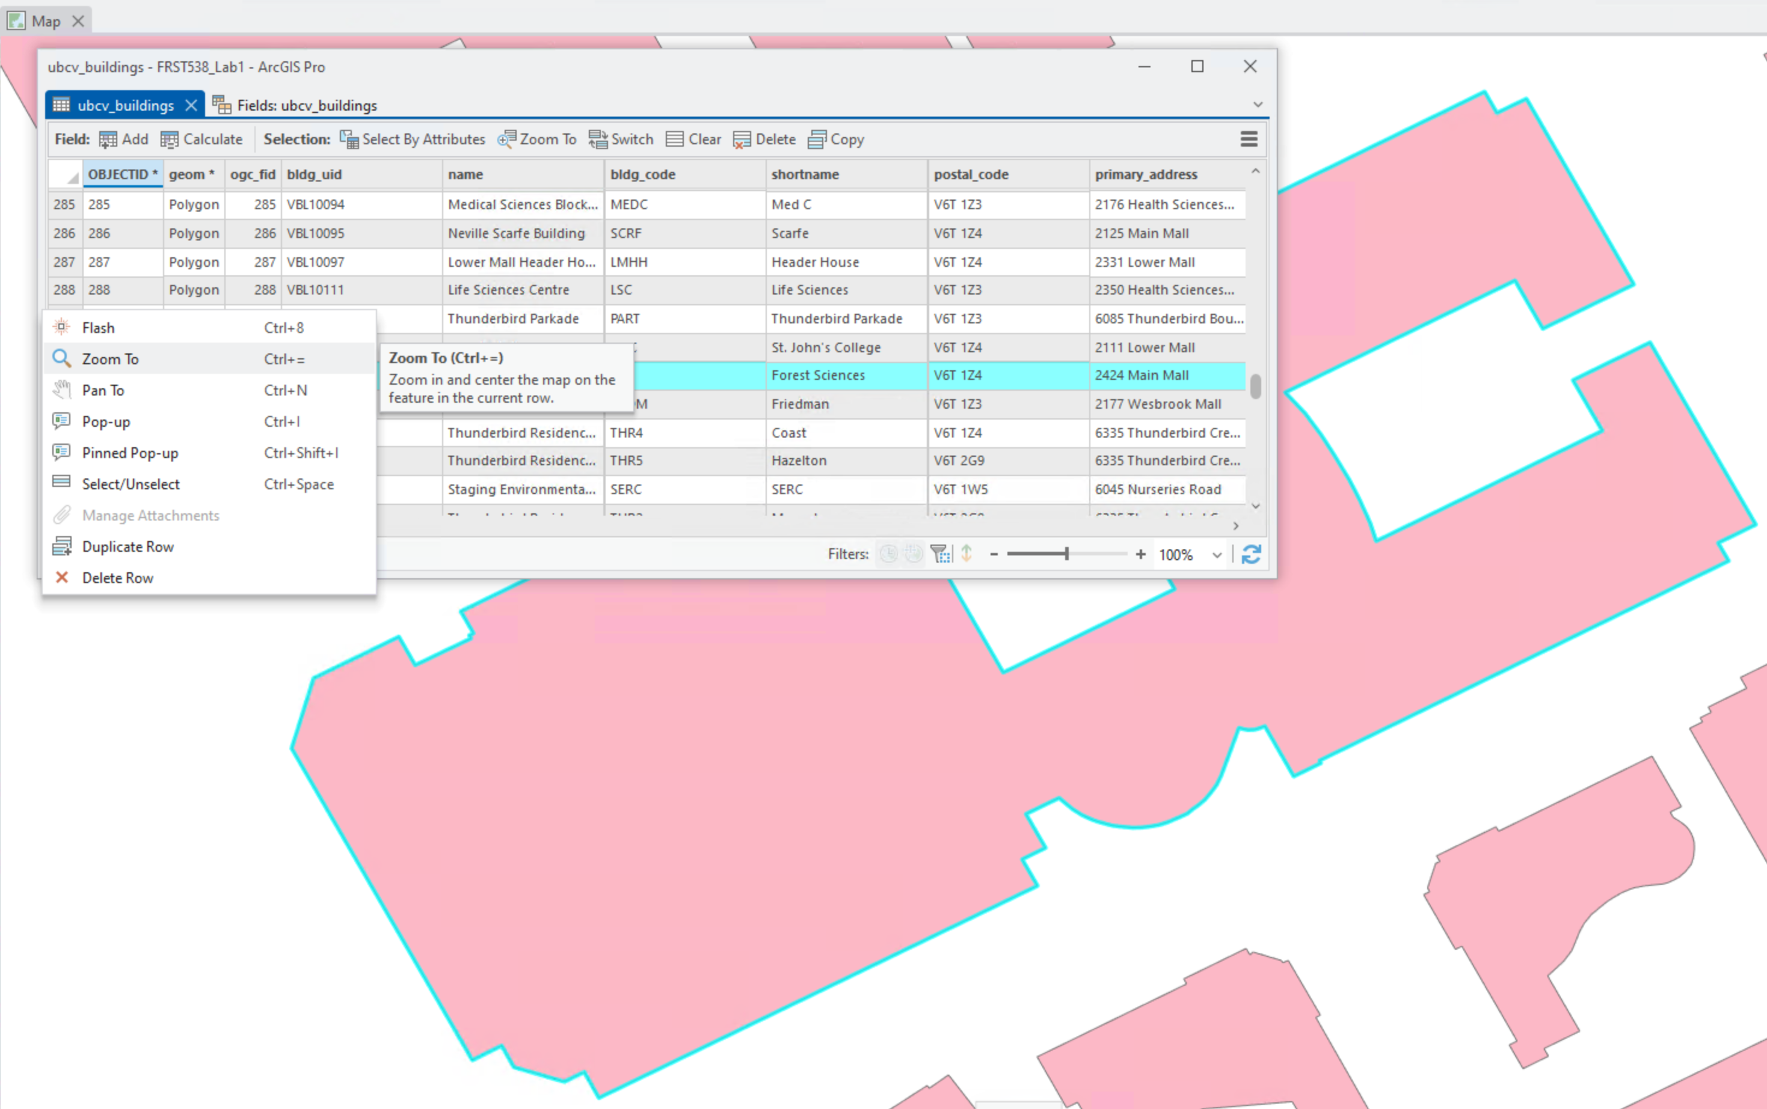Toggle the filter by selection button
The image size is (1767, 1109).
coord(940,554)
